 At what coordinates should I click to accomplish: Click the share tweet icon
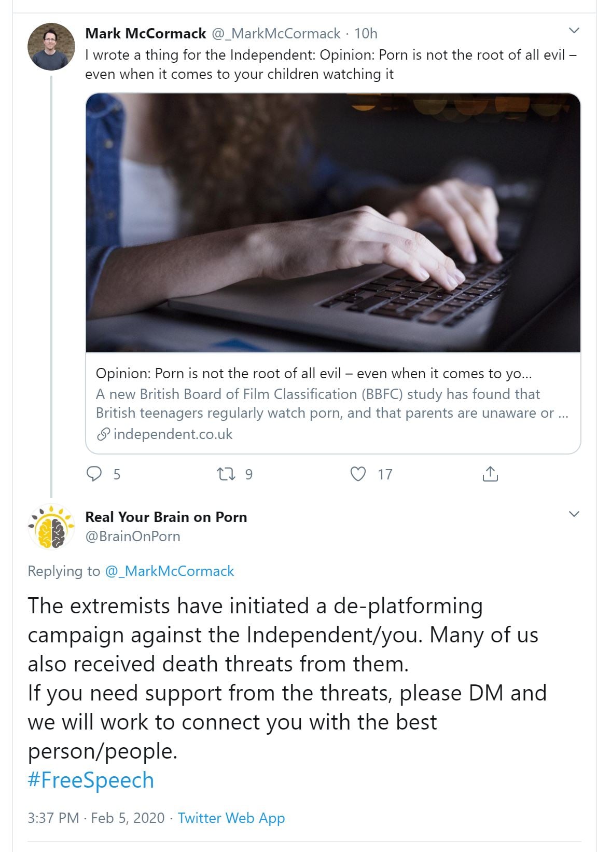[490, 474]
